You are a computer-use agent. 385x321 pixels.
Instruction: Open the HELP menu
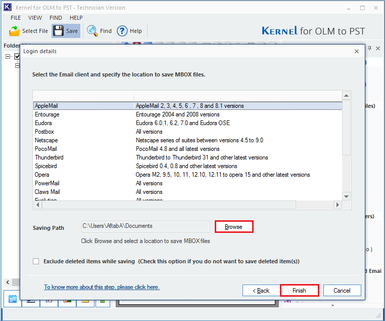pyautogui.click(x=76, y=18)
